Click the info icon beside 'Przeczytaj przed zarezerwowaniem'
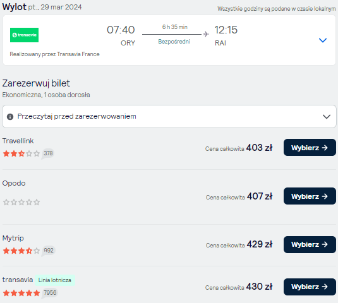338x303 pixels. (10, 117)
